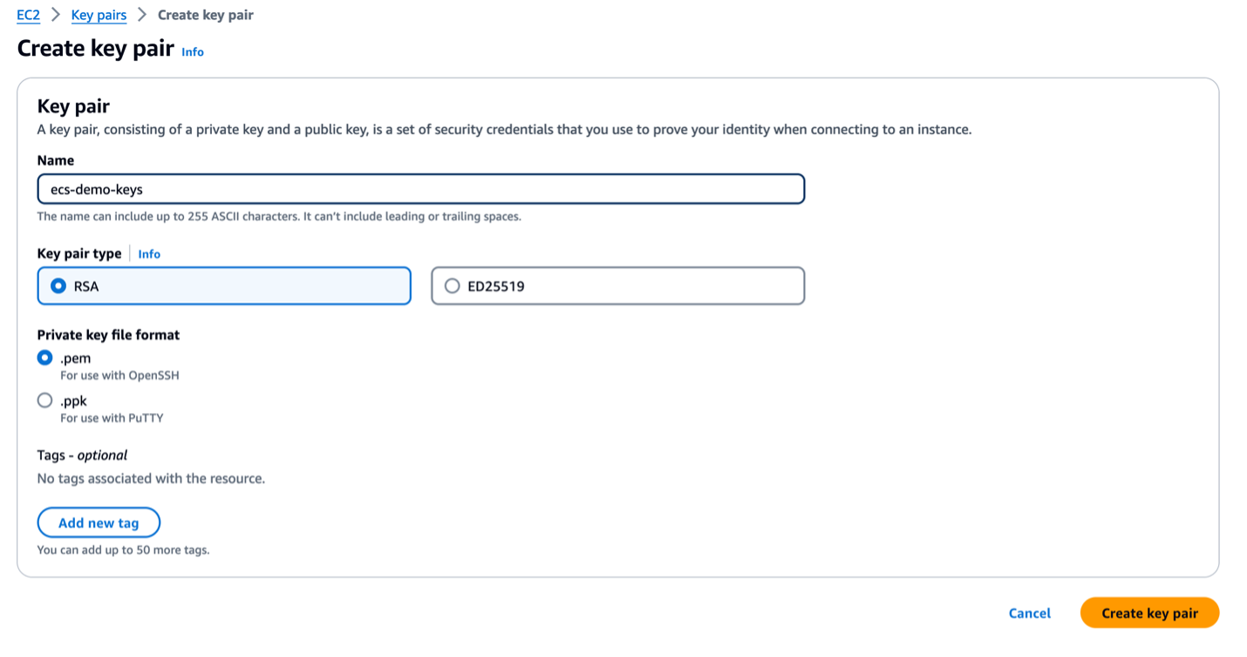This screenshot has width=1247, height=657.
Task: Navigate to the Key pairs breadcrumb
Action: pos(99,15)
